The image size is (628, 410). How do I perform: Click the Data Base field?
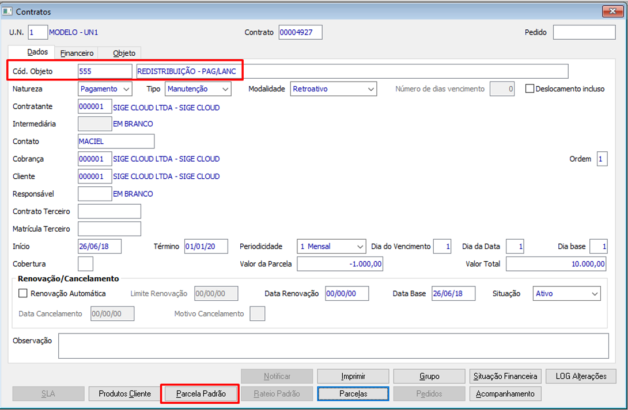click(x=453, y=293)
